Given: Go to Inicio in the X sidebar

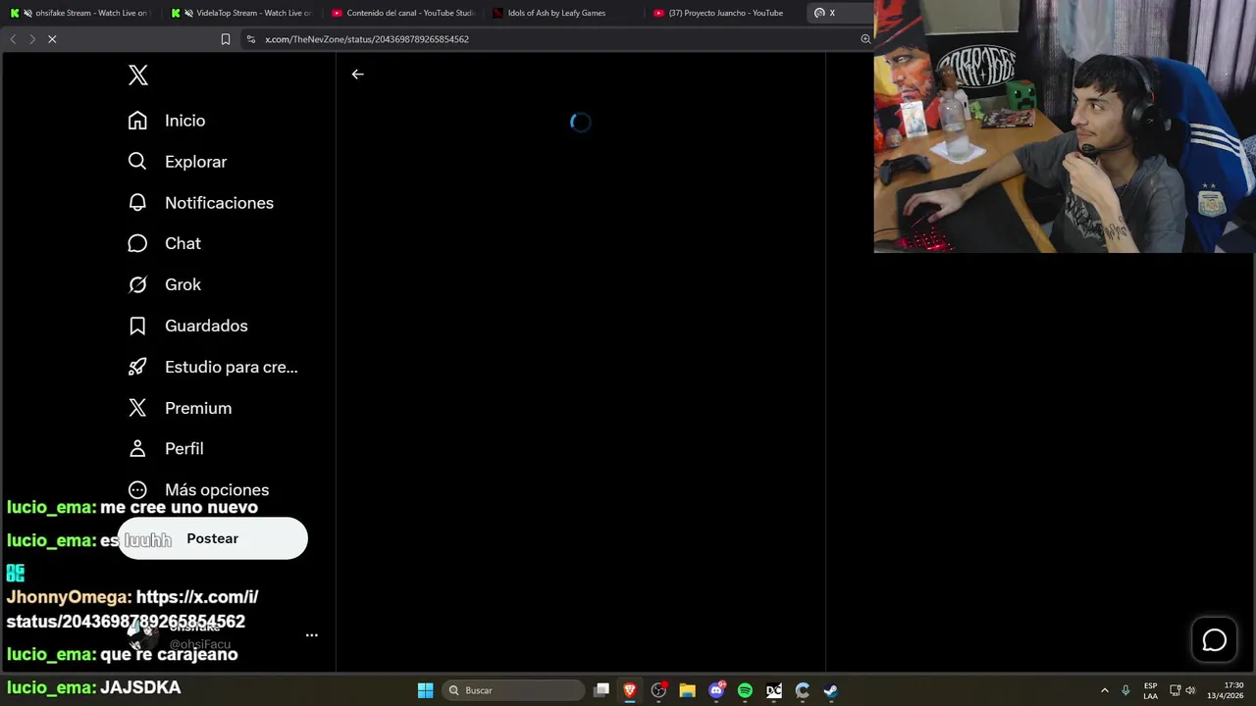Looking at the screenshot, I should pos(167,121).
